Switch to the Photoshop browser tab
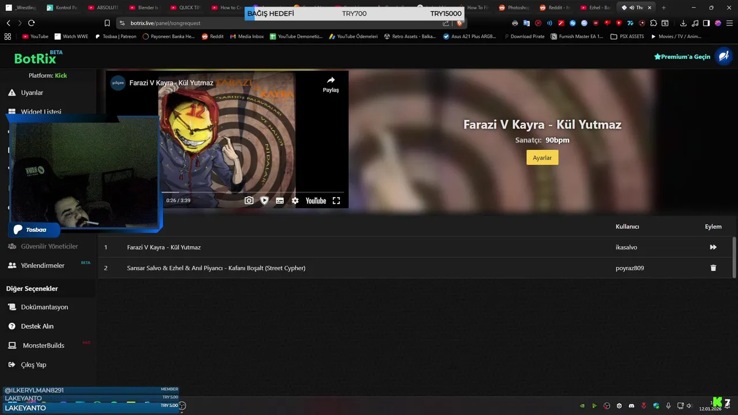 coord(514,7)
